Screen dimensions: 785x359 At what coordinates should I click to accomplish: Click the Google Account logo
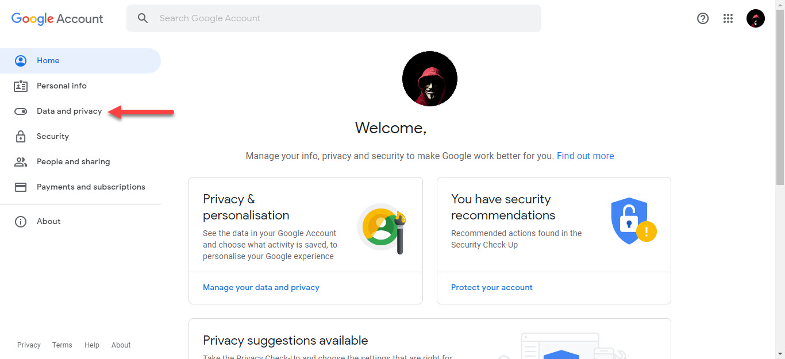[x=57, y=18]
